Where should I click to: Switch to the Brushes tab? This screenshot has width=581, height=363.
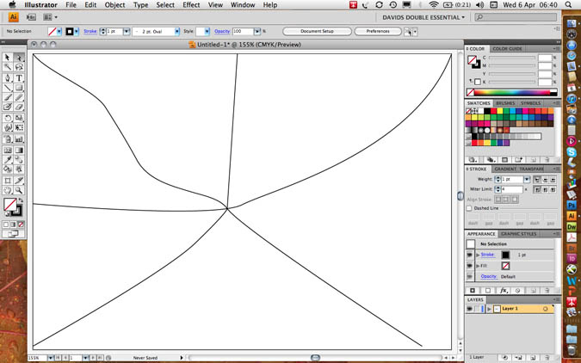tap(504, 103)
